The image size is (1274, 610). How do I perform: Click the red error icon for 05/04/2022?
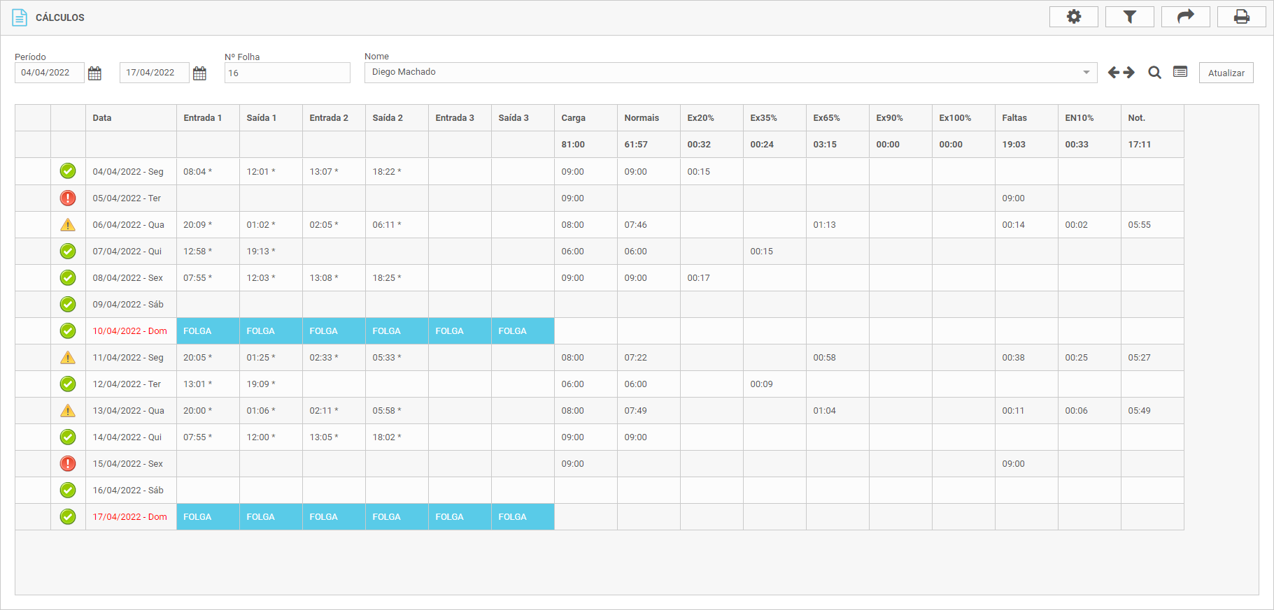point(68,198)
